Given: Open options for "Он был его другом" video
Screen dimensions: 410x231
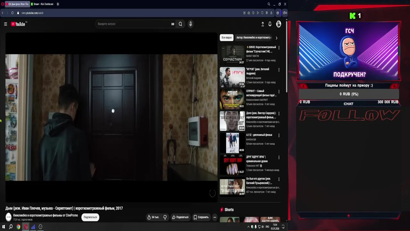Looking at the screenshot, I should pos(279,179).
